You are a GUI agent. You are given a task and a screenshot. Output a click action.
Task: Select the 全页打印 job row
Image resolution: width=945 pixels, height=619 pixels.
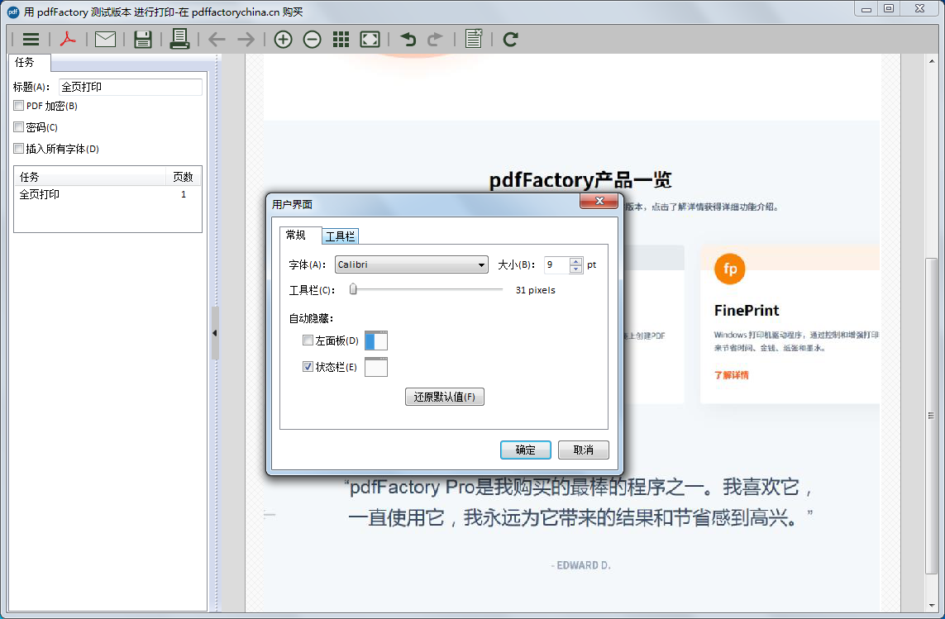click(107, 194)
